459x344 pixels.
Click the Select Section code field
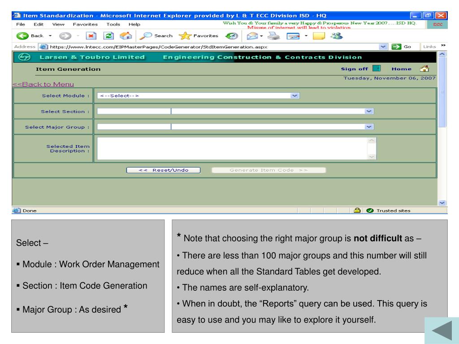pyautogui.click(x=134, y=111)
